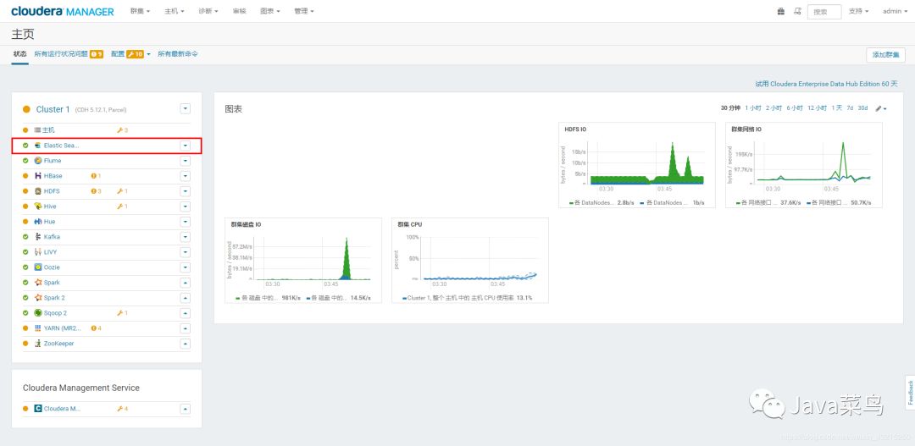Click the Spark service icon
915x446 pixels.
pyautogui.click(x=38, y=282)
